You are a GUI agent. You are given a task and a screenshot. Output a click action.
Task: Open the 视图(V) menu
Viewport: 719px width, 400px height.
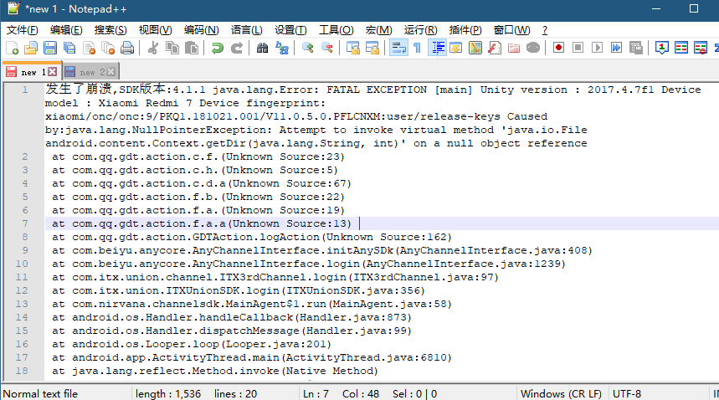point(156,30)
